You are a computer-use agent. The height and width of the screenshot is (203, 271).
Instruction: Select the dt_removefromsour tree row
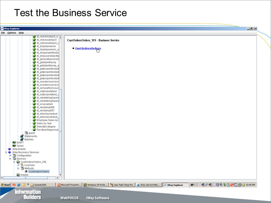tap(48, 88)
